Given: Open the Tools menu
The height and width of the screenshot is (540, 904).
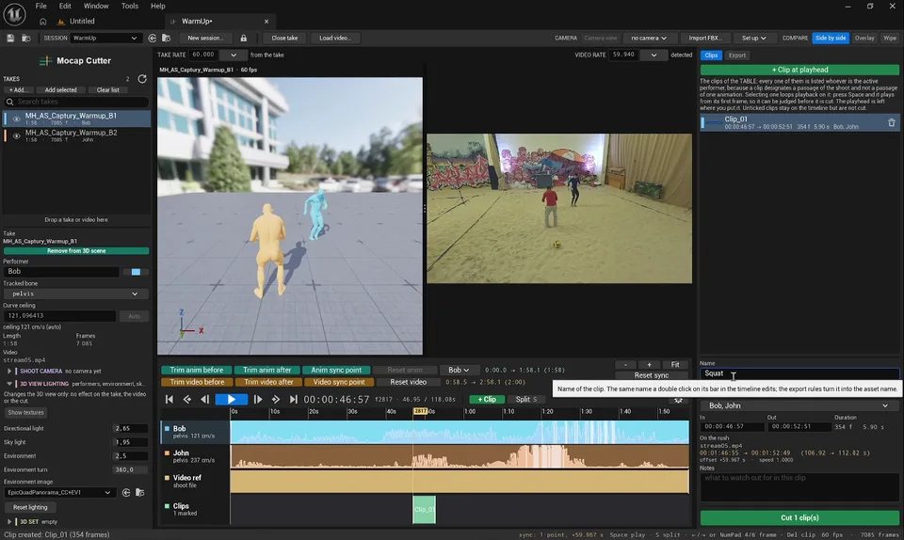Looking at the screenshot, I should pyautogui.click(x=130, y=6).
